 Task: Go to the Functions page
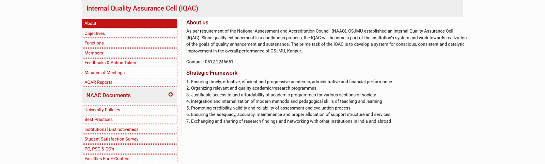click(94, 43)
